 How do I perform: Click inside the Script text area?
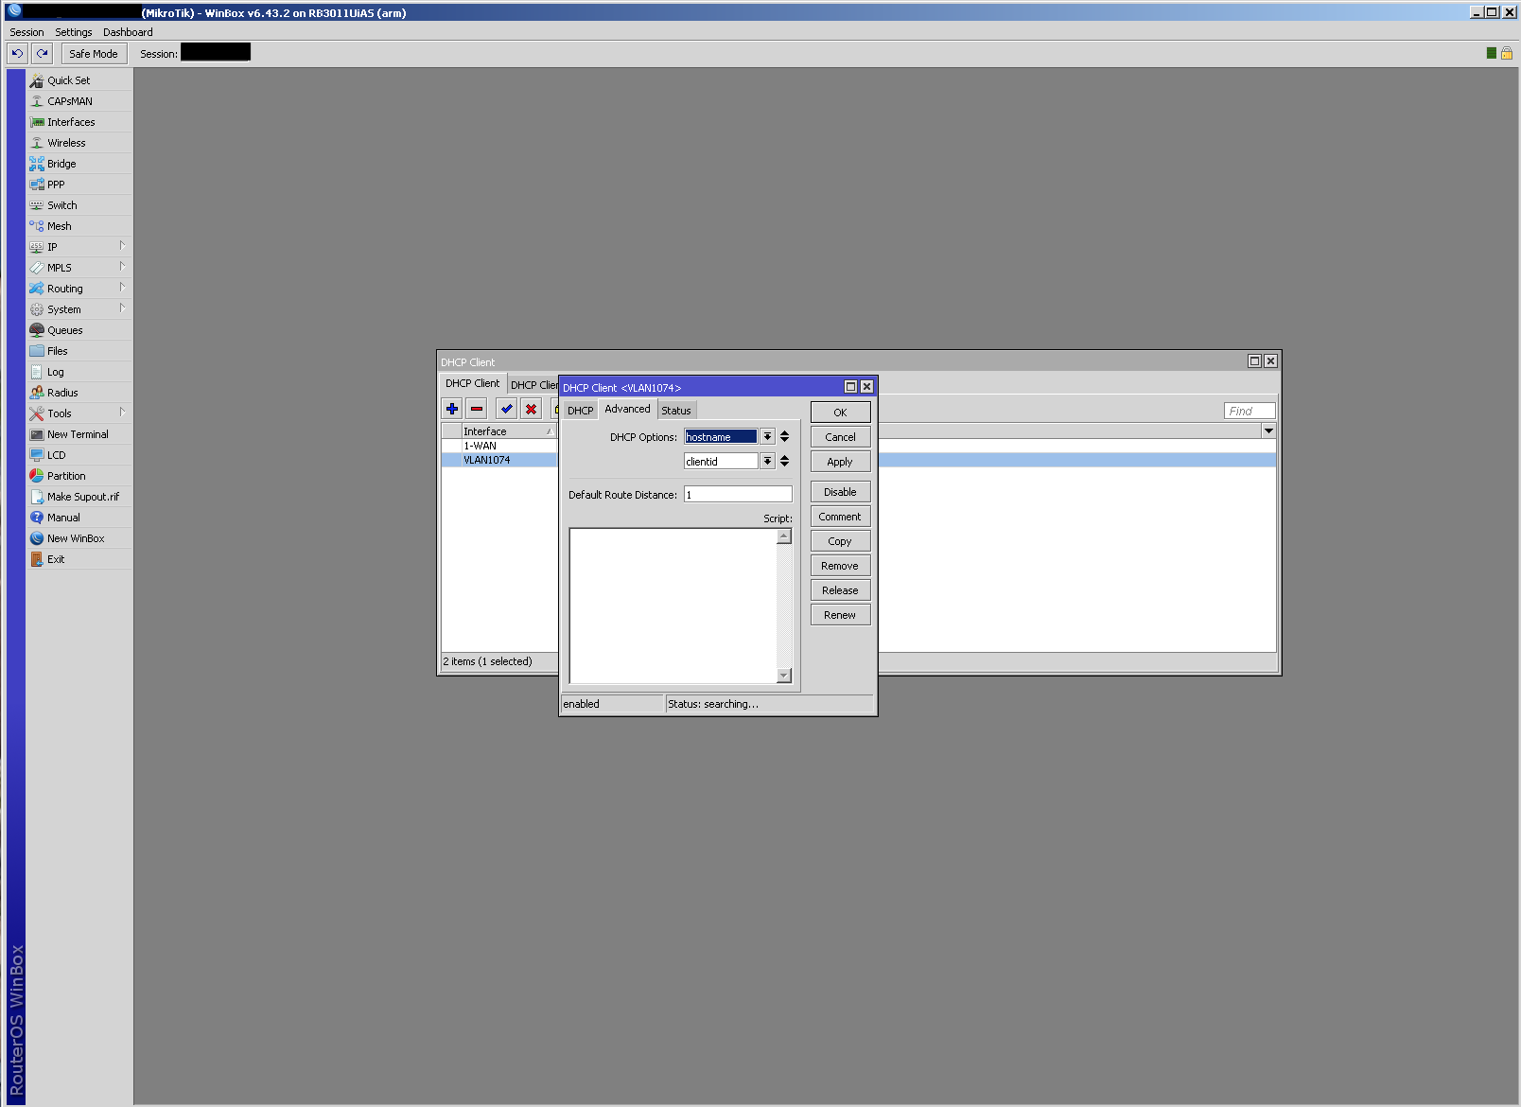673,606
